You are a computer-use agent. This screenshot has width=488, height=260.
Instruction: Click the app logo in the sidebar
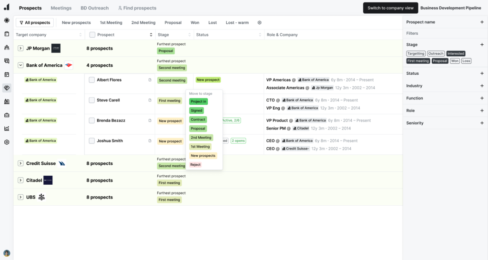tap(7, 7)
